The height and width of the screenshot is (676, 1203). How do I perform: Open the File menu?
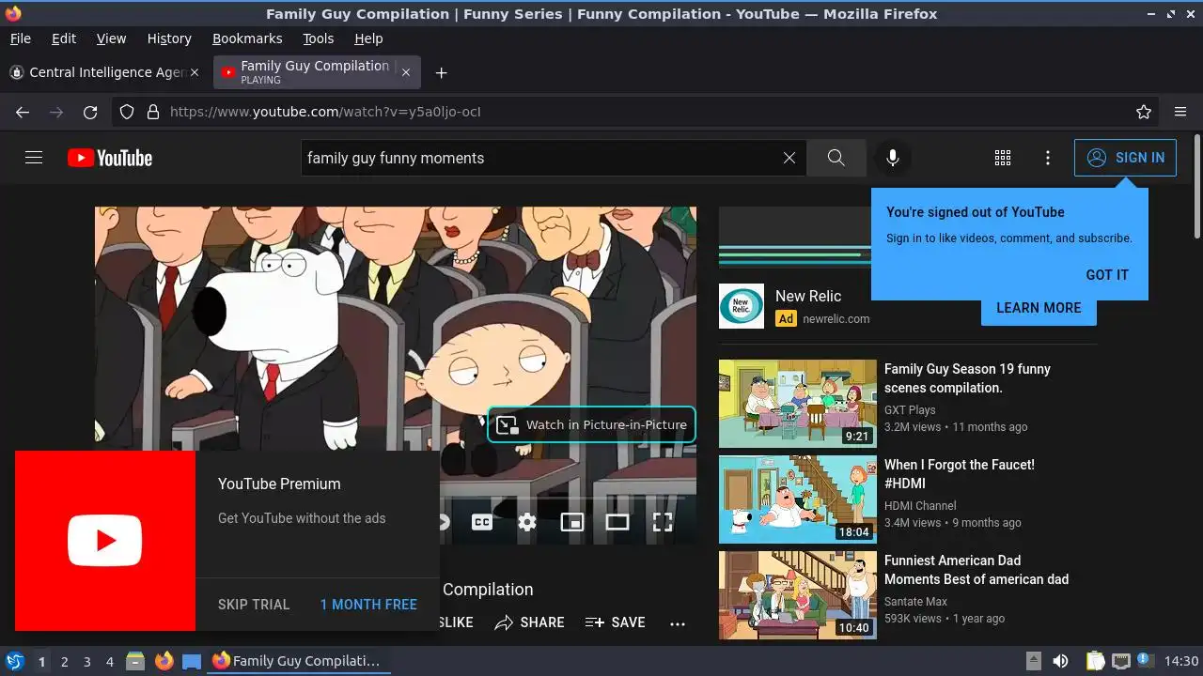click(x=21, y=38)
